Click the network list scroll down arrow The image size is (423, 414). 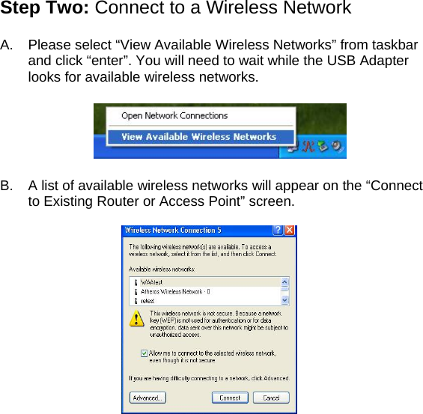(x=284, y=300)
